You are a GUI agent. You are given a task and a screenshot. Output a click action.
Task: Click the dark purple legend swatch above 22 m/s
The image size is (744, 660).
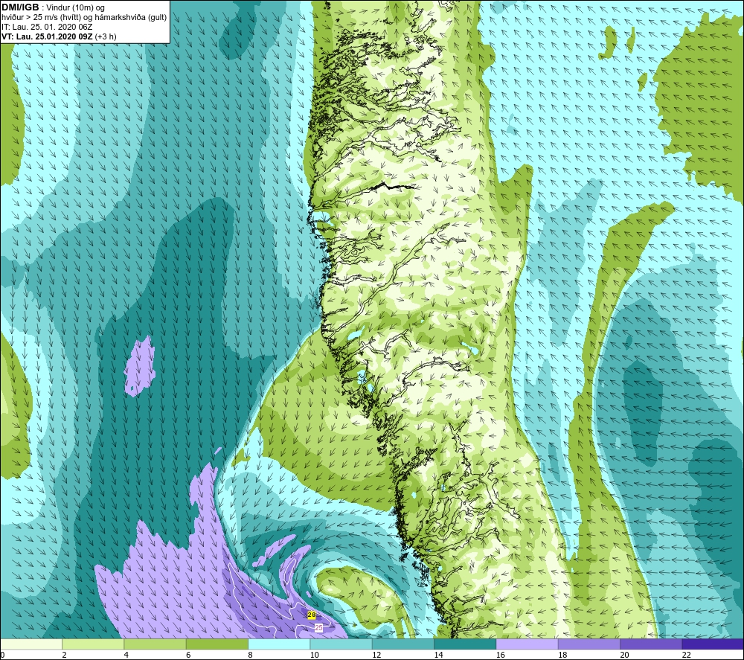pos(713,644)
